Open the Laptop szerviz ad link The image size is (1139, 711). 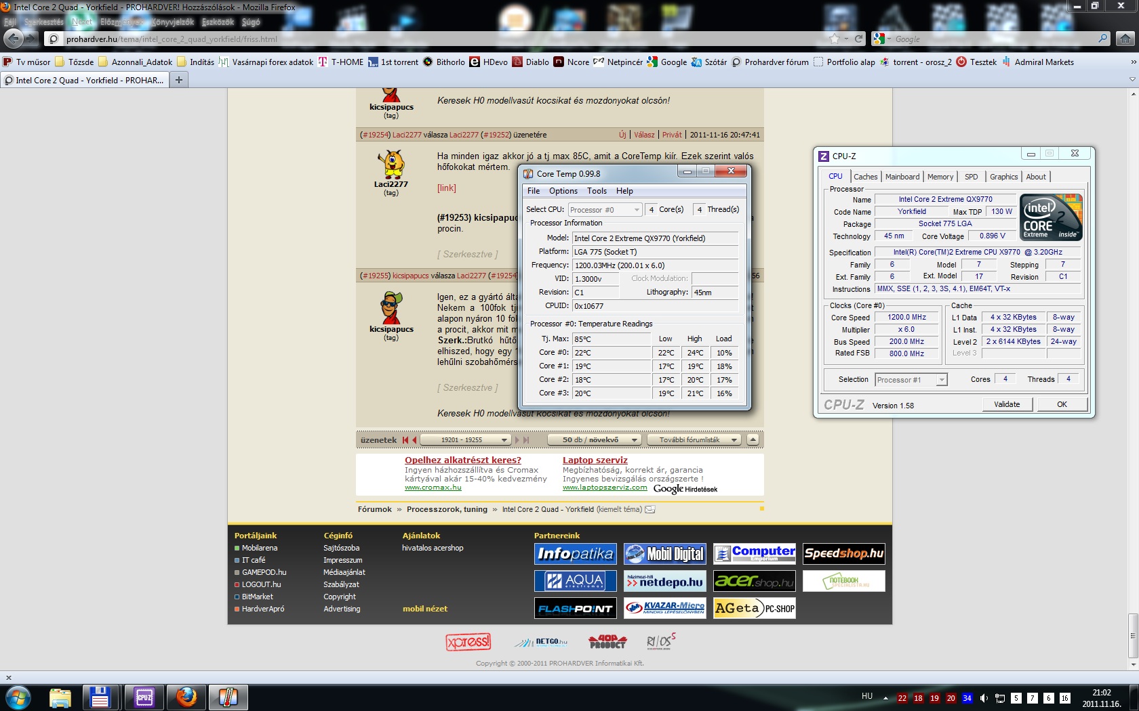point(595,460)
